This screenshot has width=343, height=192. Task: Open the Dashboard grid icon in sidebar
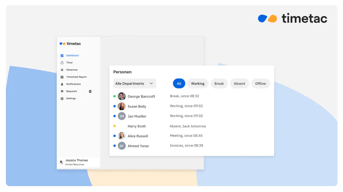pyautogui.click(x=62, y=56)
